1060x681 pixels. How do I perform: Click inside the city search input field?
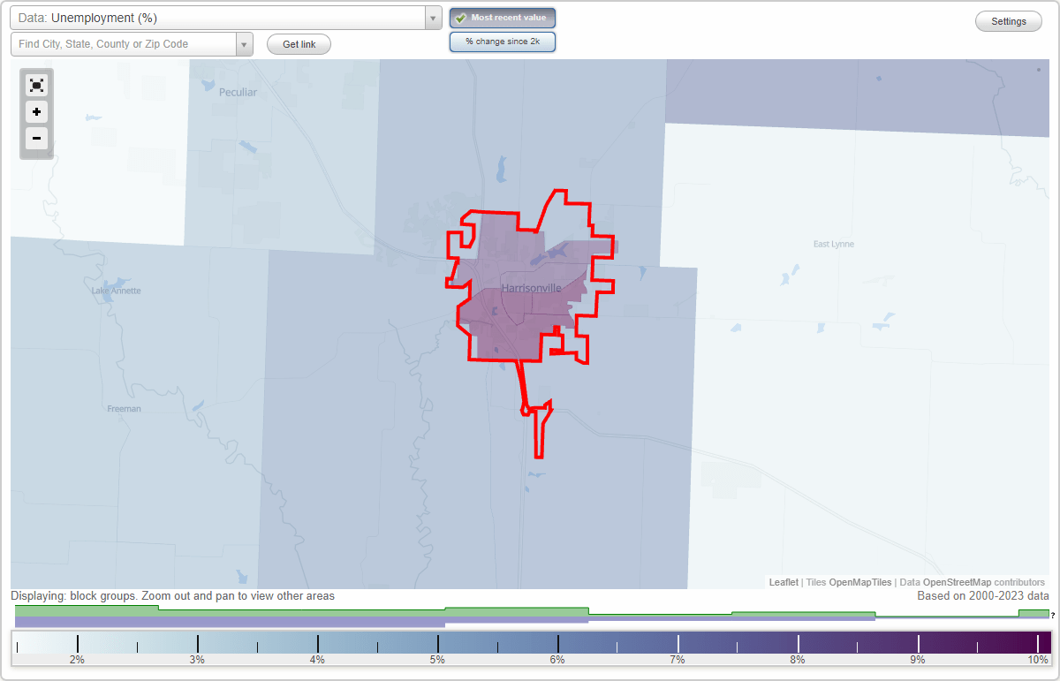[x=124, y=42]
